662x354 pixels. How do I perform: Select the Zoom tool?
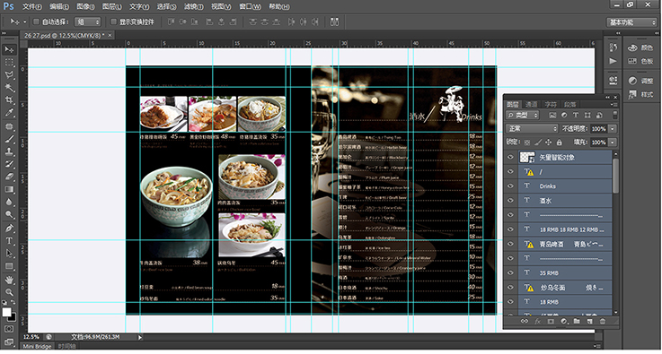[9, 292]
